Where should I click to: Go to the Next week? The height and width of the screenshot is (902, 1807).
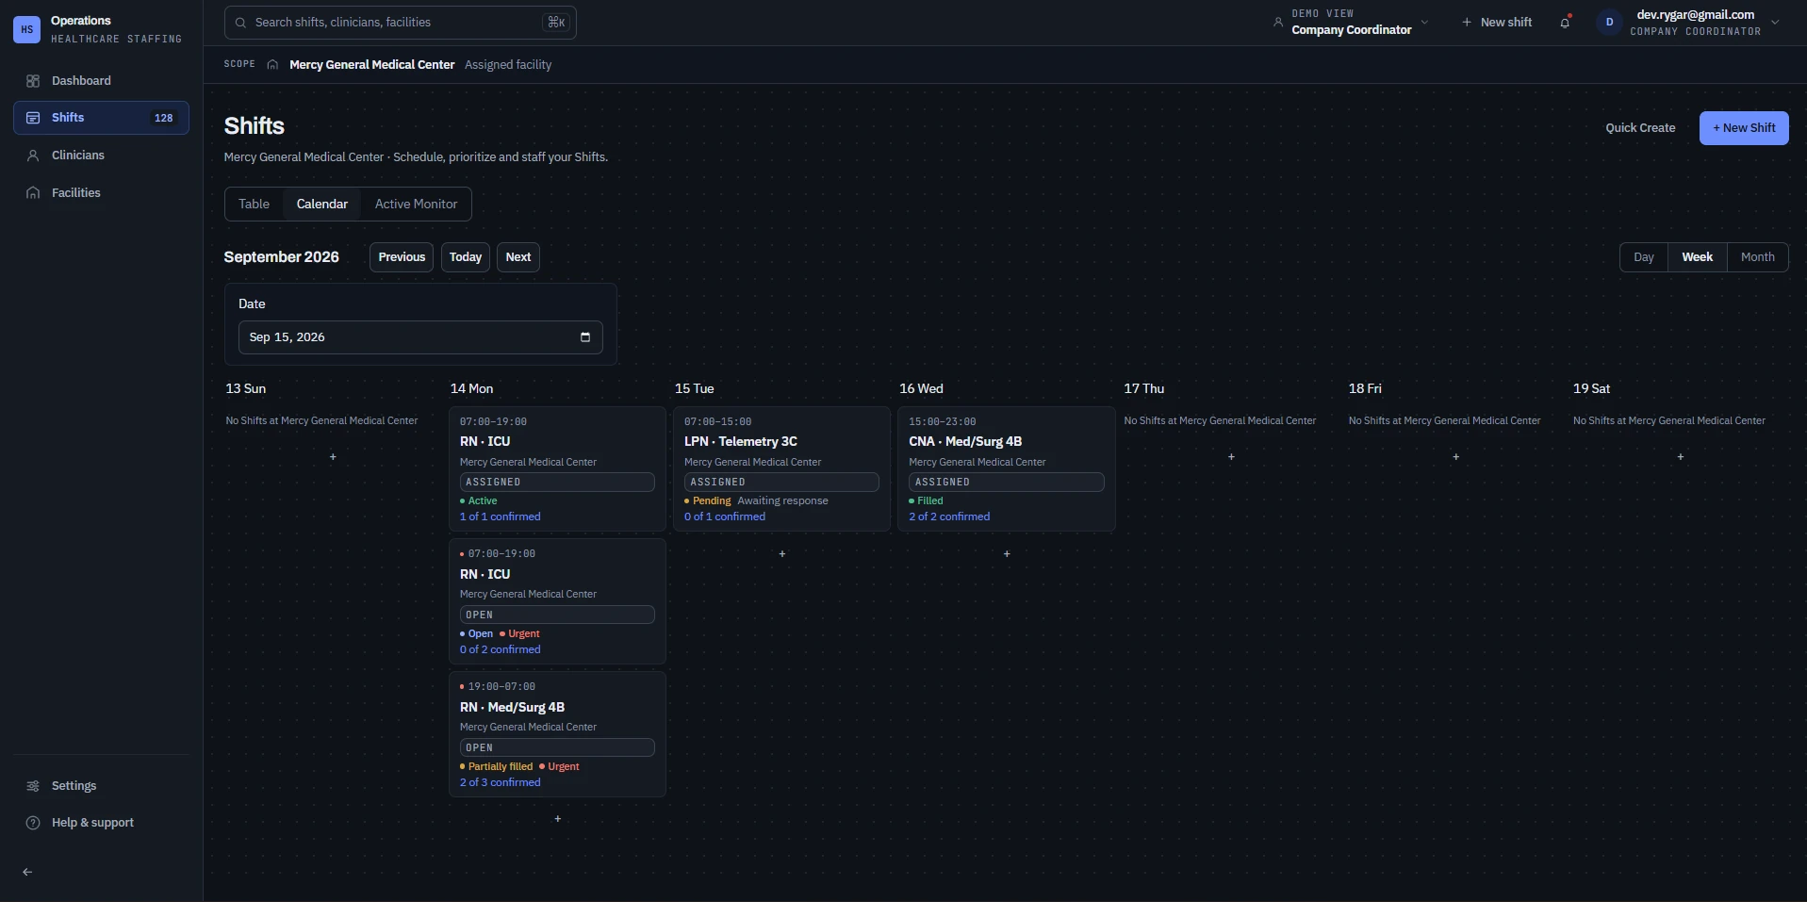(518, 257)
